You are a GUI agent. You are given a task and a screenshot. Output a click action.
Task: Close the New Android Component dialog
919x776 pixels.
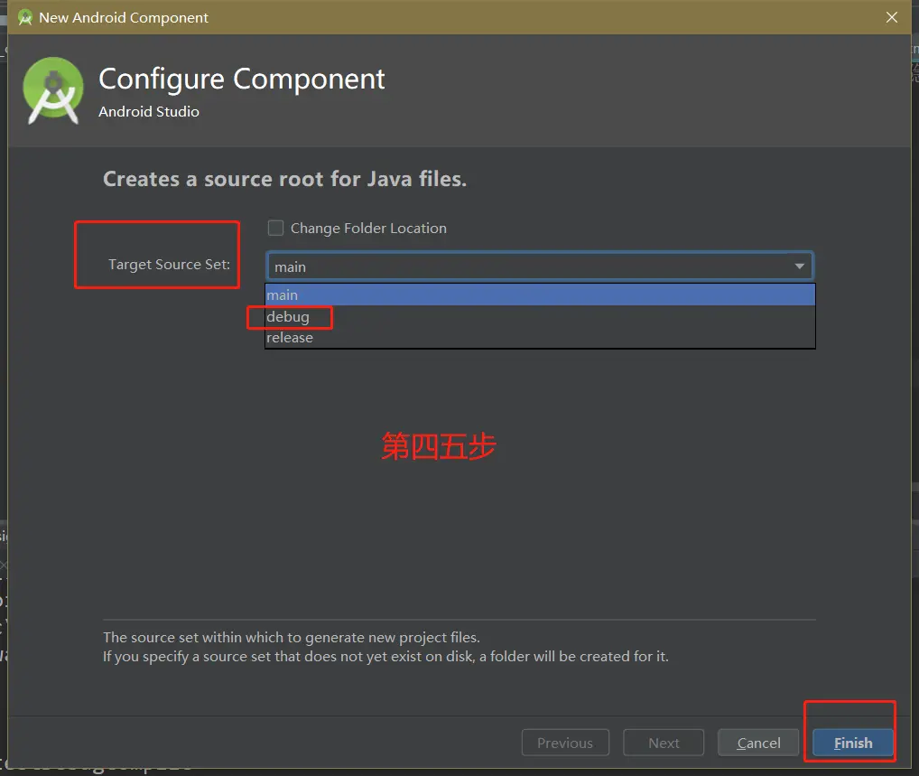pyautogui.click(x=892, y=17)
